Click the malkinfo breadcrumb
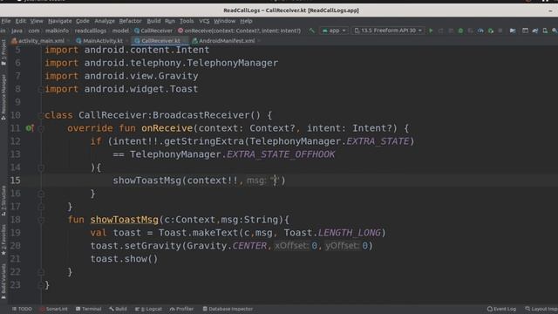The image size is (558, 314). (x=57, y=31)
